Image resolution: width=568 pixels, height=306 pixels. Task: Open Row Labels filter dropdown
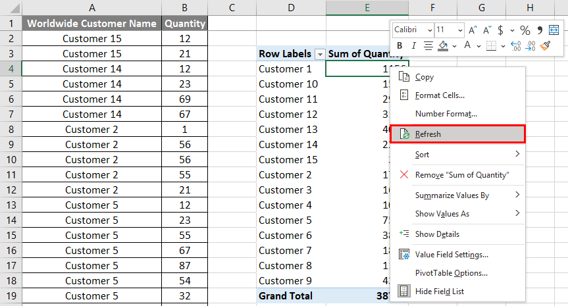tap(320, 55)
